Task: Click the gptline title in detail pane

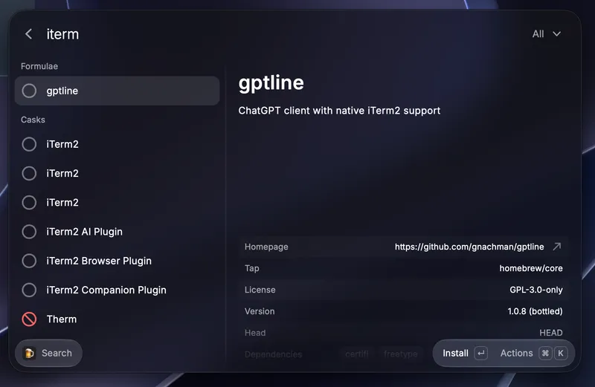Action: [x=271, y=83]
